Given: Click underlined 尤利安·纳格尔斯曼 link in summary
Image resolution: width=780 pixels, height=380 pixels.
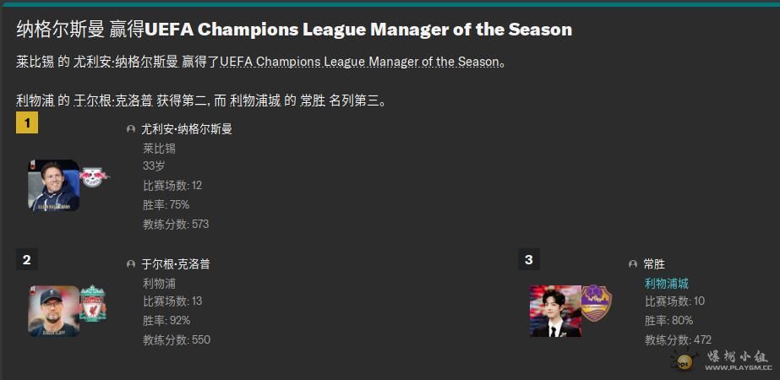Looking at the screenshot, I should (x=126, y=62).
